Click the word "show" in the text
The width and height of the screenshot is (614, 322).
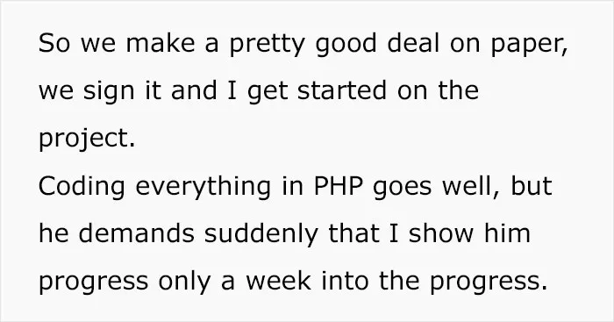(441, 233)
